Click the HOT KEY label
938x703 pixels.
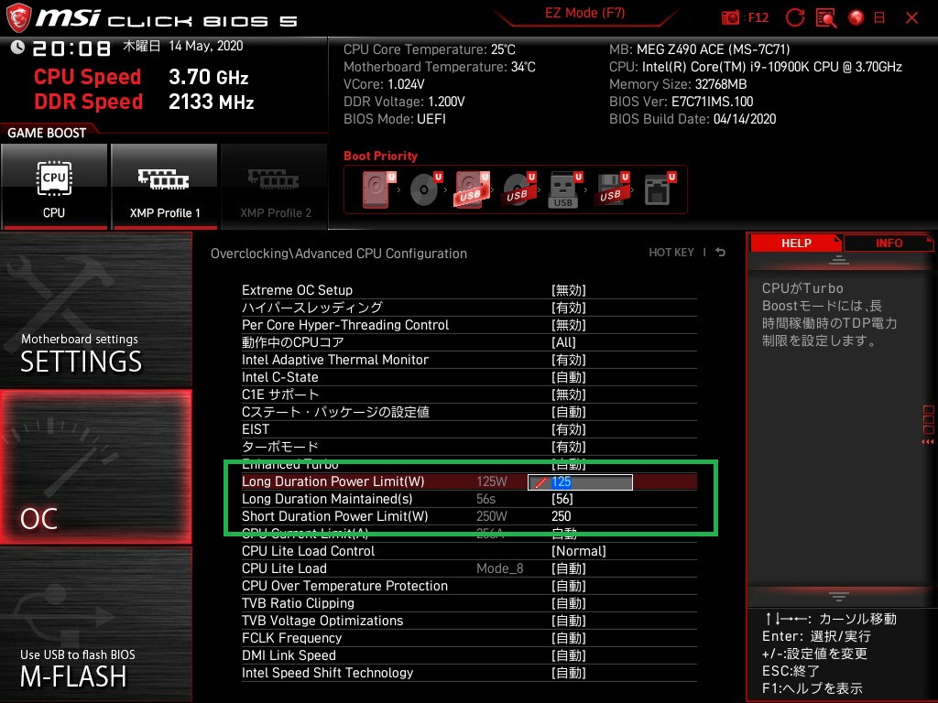coord(671,253)
